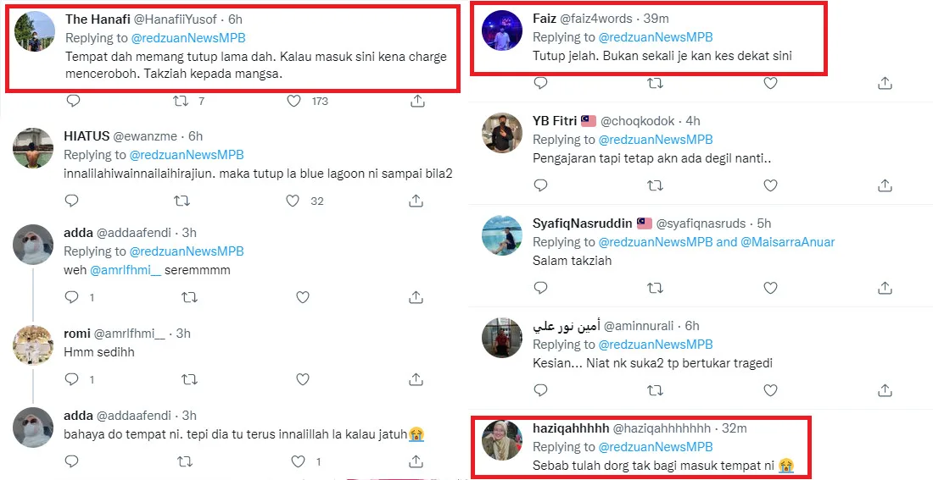Reply to the Kesian... tragedi tweet

pos(540,390)
